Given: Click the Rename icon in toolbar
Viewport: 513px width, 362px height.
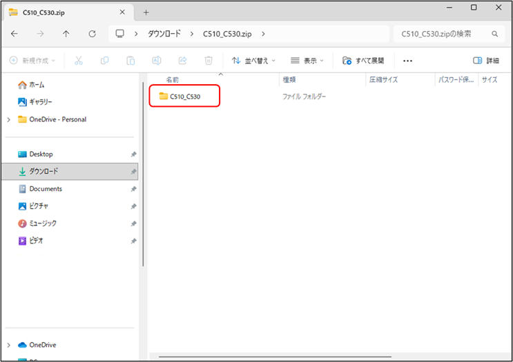Looking at the screenshot, I should pos(157,61).
